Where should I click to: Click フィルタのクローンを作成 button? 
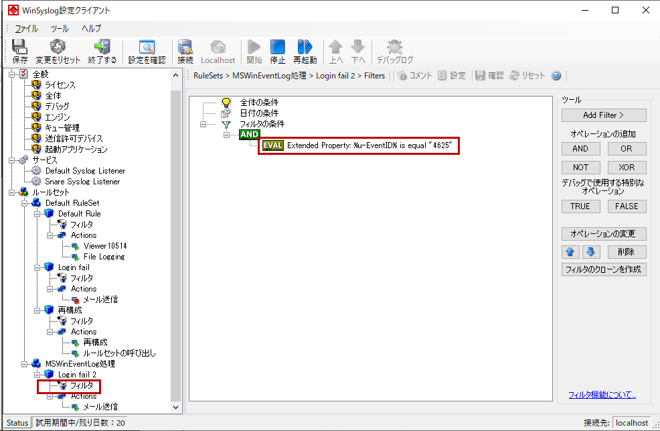[x=604, y=269]
